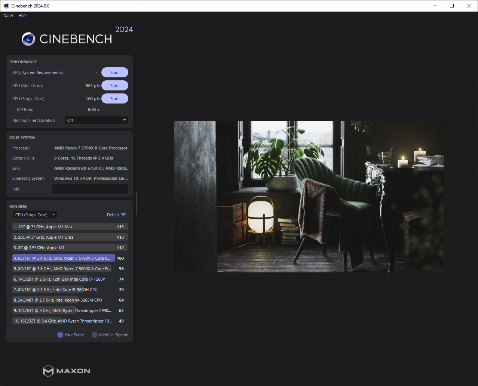478x386 pixels.
Task: Select ranking row 16C/32T Threadripper 19
Action: pyautogui.click(x=70, y=321)
